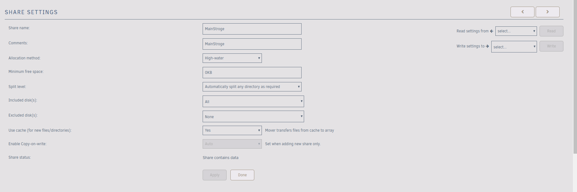
Task: Click the Enable Copy-on-write Auto dropdown
Action: (x=232, y=144)
